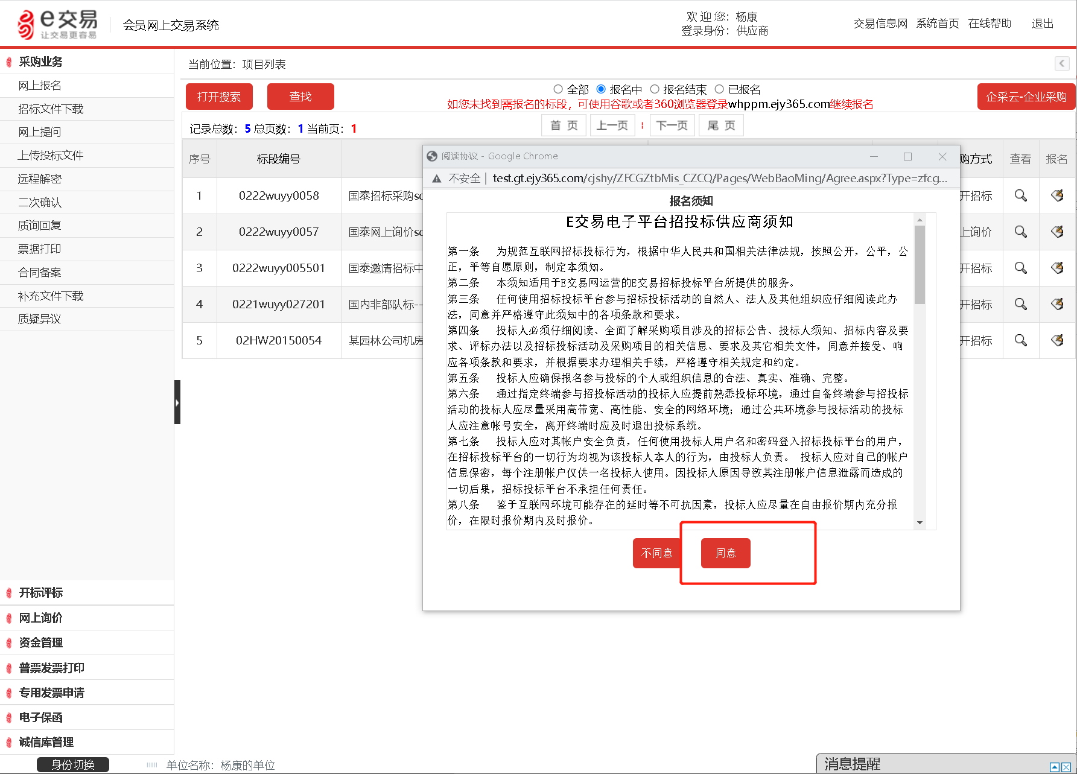
Task: Click the magnifier view icon for 0222wuyy0057
Action: pyautogui.click(x=1020, y=232)
